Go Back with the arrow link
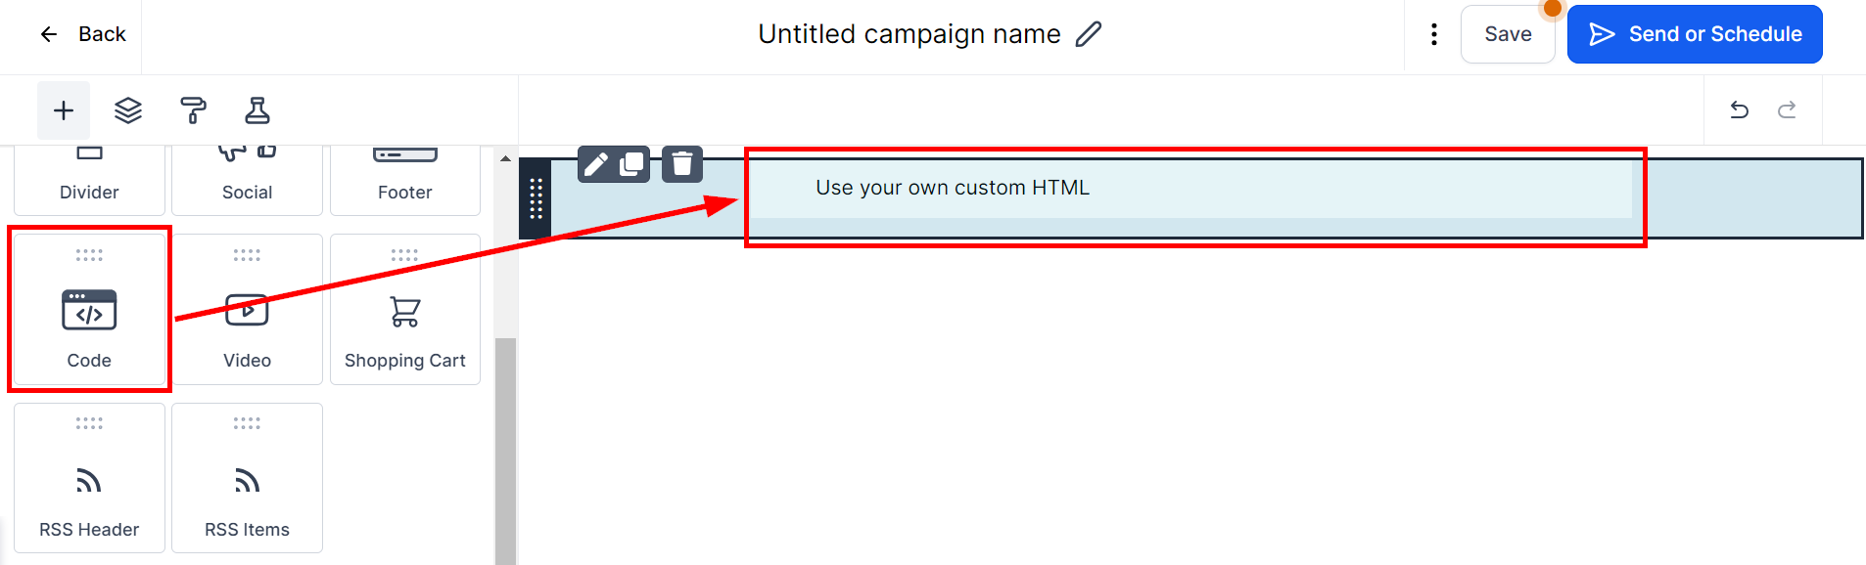Image resolution: width=1866 pixels, height=565 pixels. pyautogui.click(x=82, y=34)
